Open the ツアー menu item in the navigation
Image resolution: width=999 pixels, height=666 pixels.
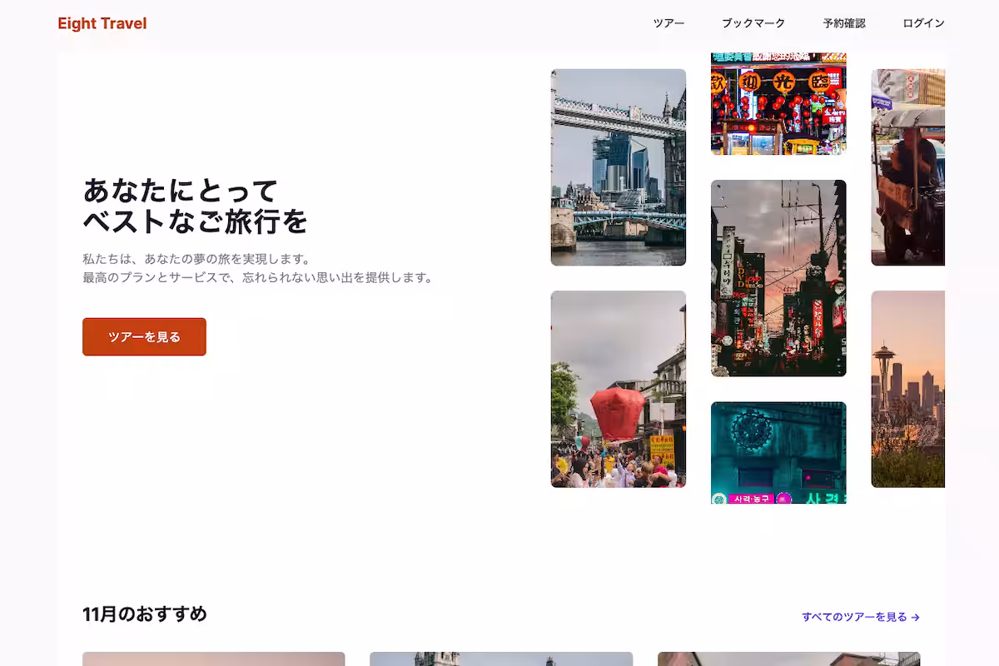pyautogui.click(x=668, y=23)
